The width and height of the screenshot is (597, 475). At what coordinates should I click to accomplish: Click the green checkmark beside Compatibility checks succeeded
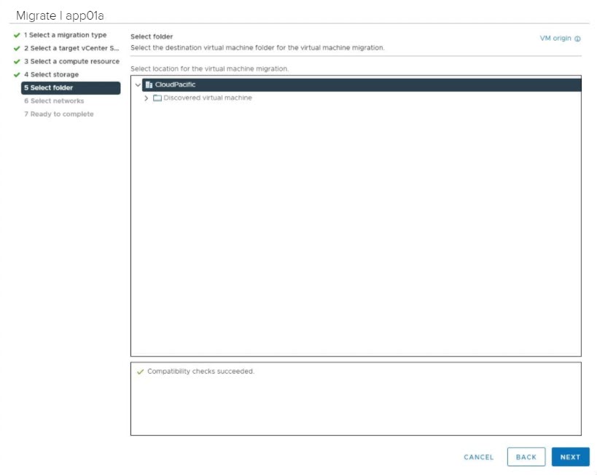pyautogui.click(x=140, y=372)
